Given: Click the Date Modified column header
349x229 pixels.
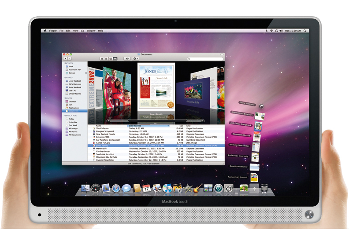Looking at the screenshot, I should pos(137,126).
